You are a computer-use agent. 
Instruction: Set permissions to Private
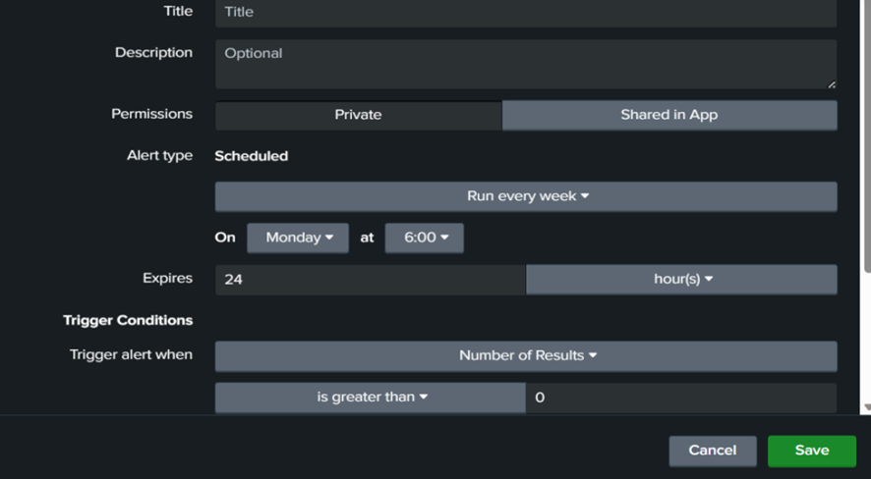point(358,115)
